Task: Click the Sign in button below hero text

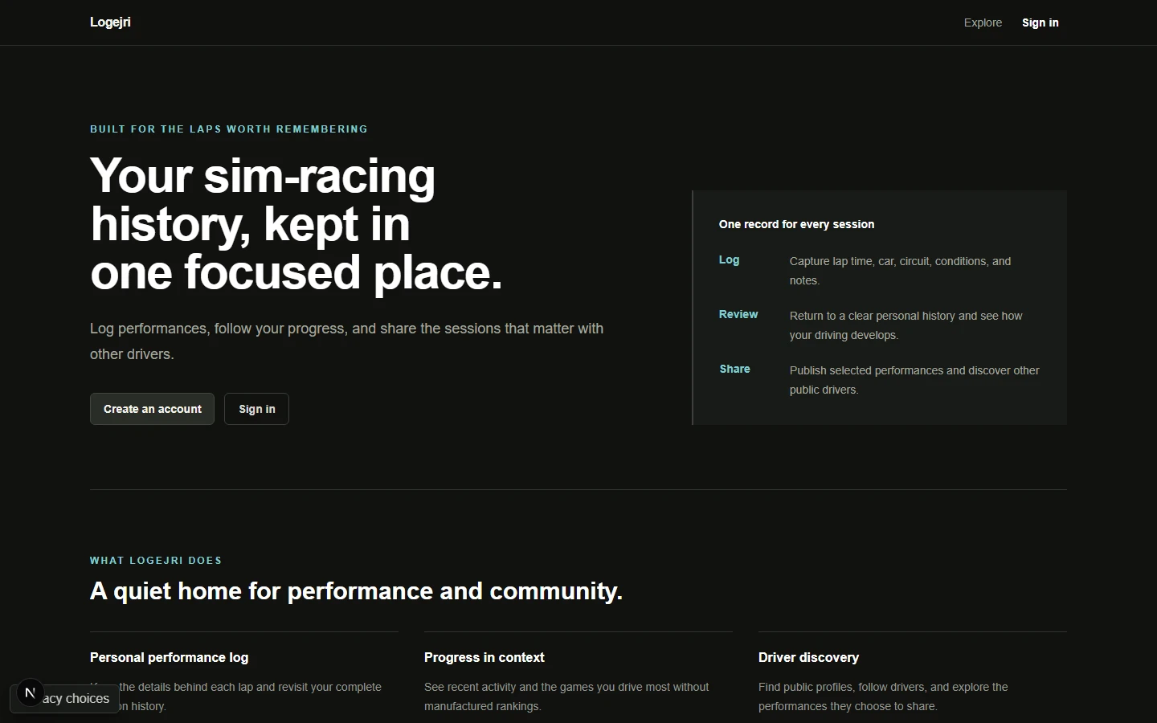Action: click(256, 409)
